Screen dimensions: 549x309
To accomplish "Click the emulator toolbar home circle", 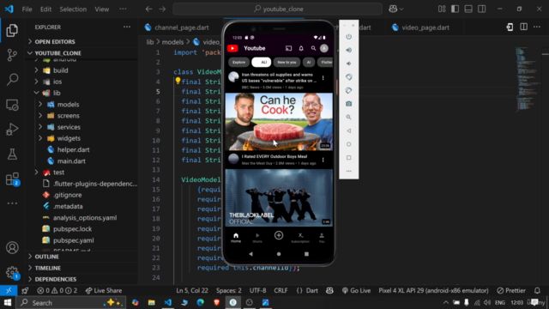I will pos(349,144).
